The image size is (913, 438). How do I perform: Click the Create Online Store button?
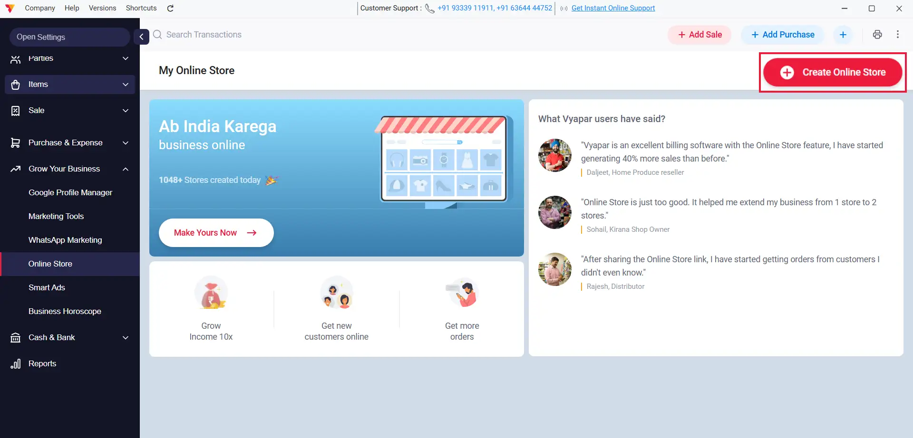[833, 72]
